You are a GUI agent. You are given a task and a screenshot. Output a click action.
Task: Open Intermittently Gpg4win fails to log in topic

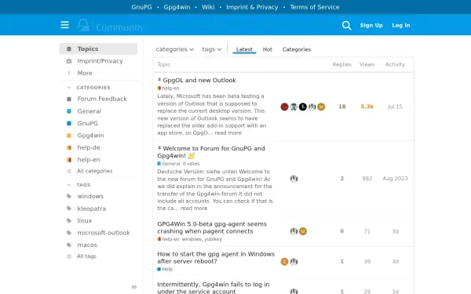(x=214, y=288)
